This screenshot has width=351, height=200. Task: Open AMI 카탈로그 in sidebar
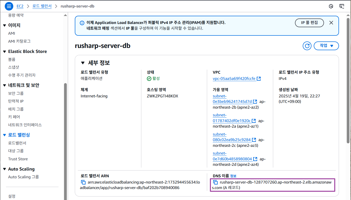[x=19, y=41]
